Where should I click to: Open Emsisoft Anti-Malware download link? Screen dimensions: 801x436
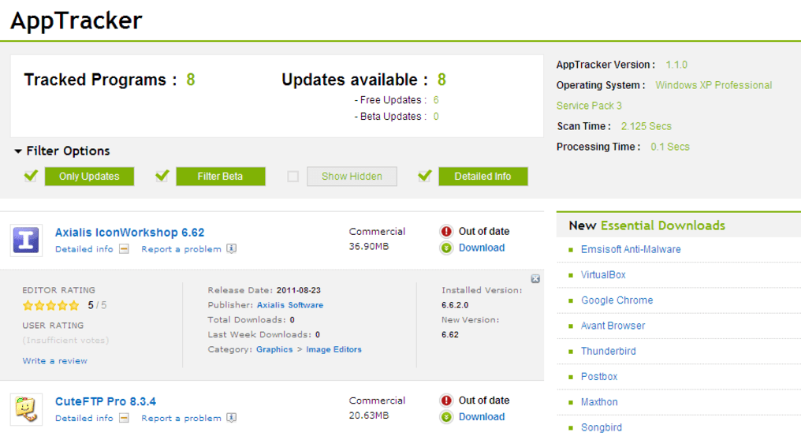tap(631, 249)
